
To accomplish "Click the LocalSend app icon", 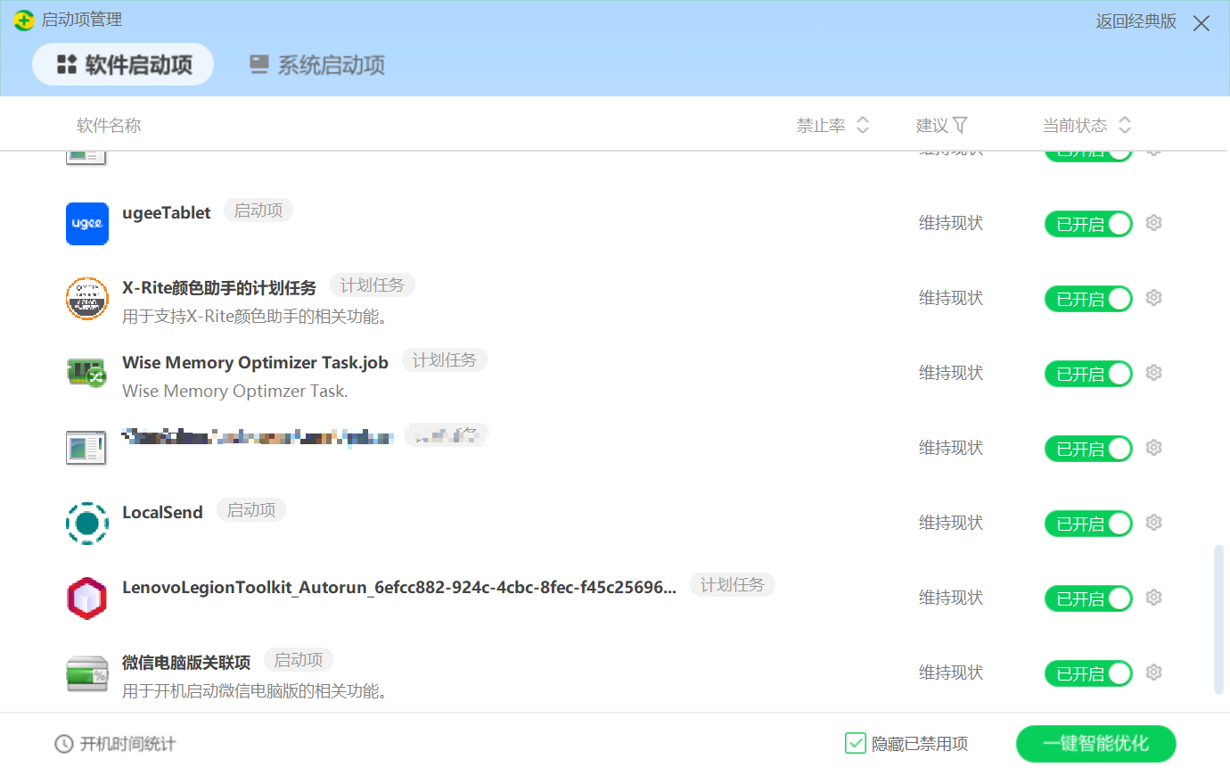I will tap(87, 523).
